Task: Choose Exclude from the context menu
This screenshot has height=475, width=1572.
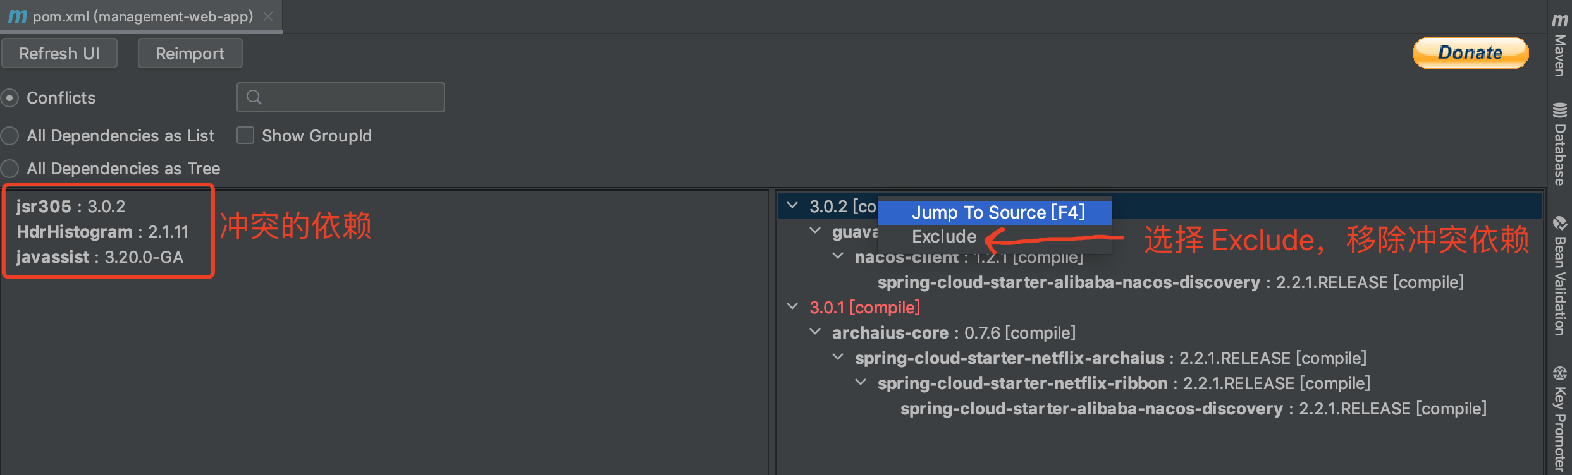Action: (x=944, y=237)
